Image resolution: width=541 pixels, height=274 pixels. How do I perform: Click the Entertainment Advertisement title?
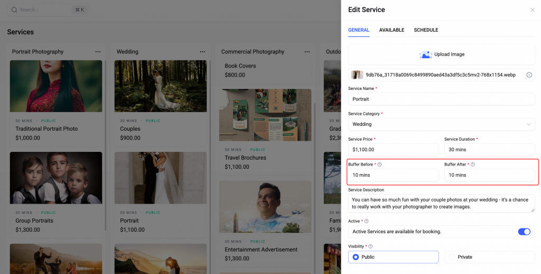coord(261,250)
